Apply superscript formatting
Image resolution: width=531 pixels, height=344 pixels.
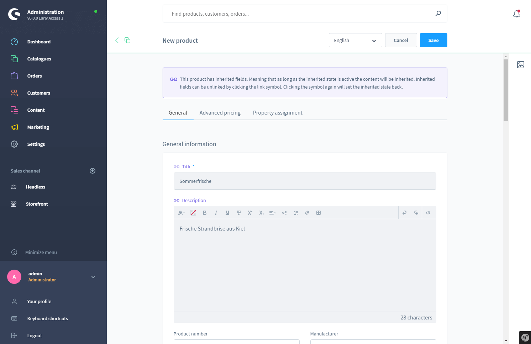coord(250,213)
